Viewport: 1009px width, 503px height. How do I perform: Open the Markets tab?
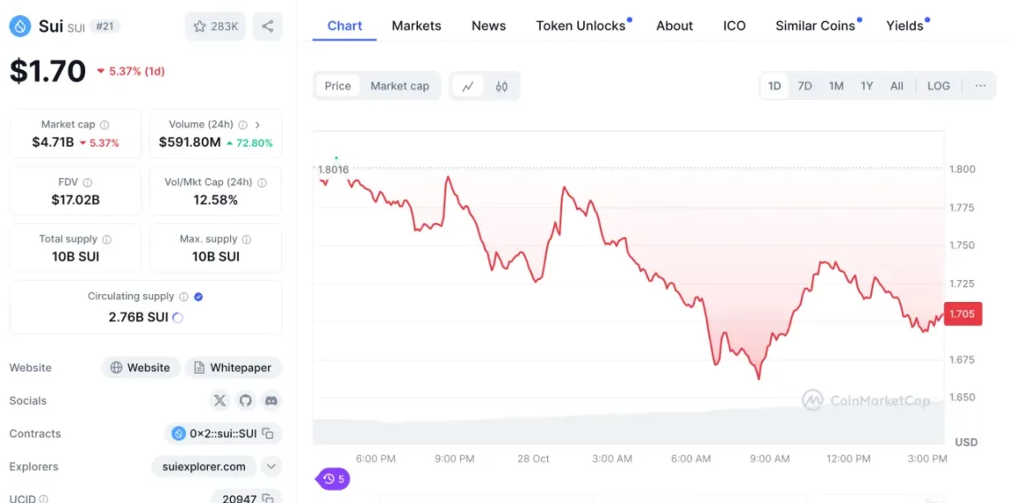[x=416, y=26]
